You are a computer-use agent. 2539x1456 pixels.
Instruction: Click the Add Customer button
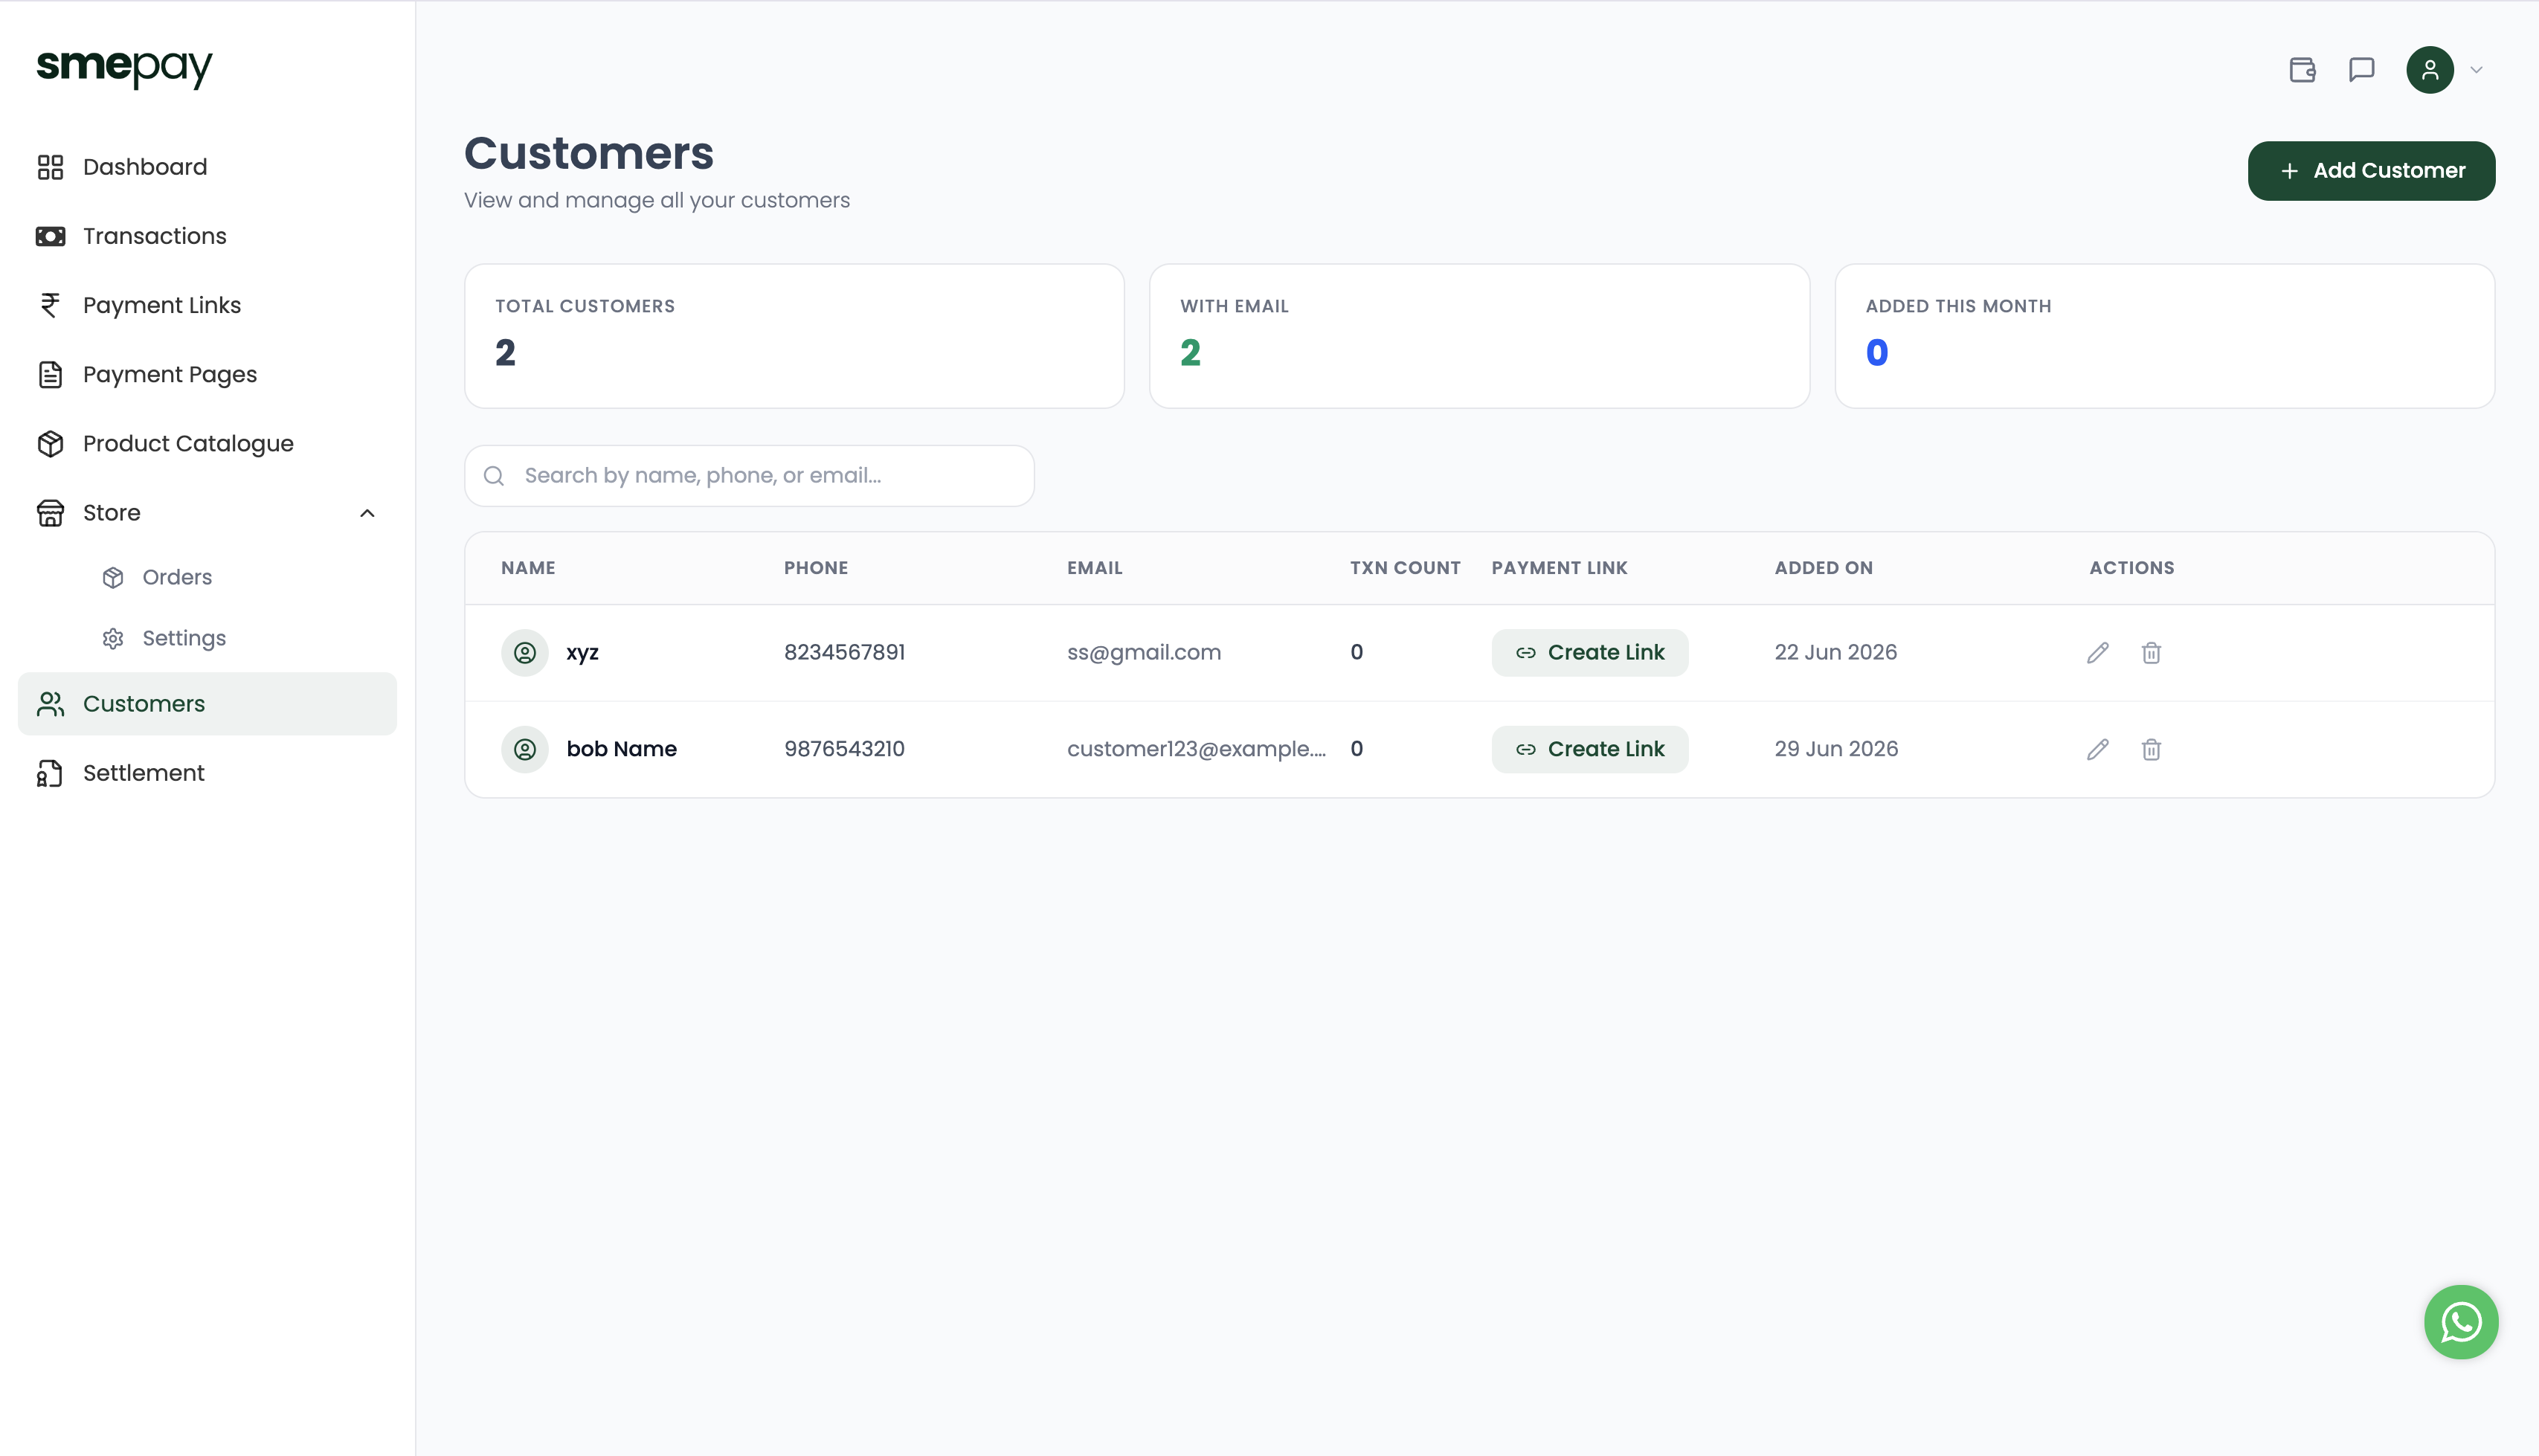click(x=2371, y=171)
